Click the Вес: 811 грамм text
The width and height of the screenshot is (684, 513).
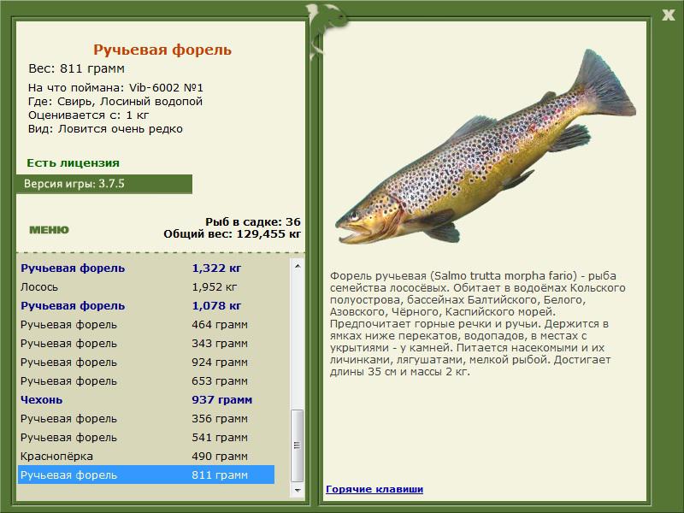pyautogui.click(x=76, y=68)
